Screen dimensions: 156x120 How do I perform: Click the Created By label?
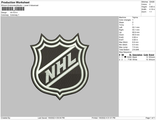point(6,118)
